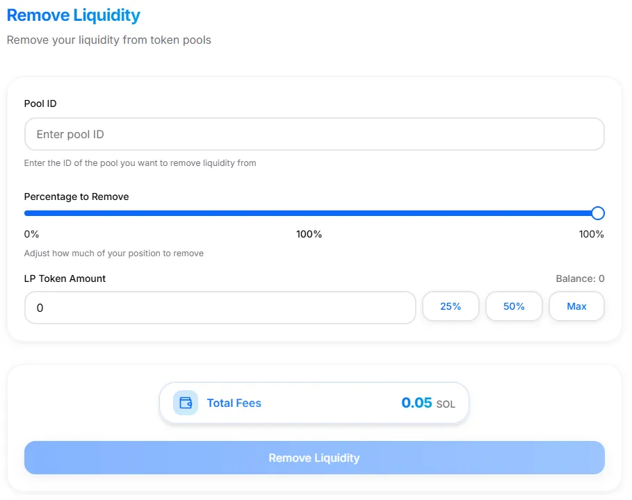Select the Max button for LP tokens
The height and width of the screenshot is (500, 632).
click(576, 306)
